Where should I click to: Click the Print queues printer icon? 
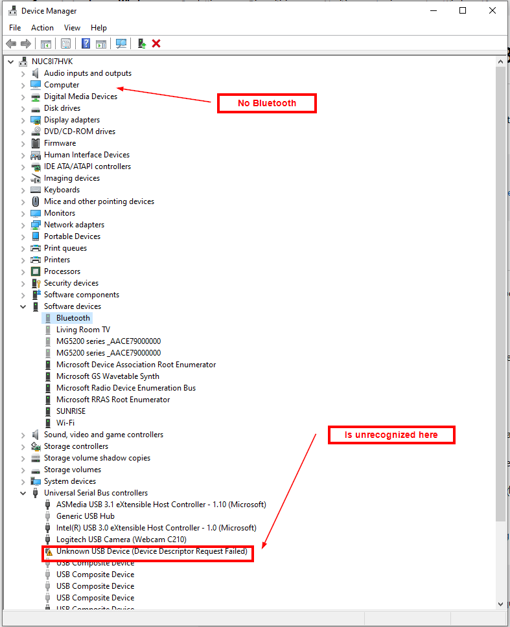click(36, 248)
